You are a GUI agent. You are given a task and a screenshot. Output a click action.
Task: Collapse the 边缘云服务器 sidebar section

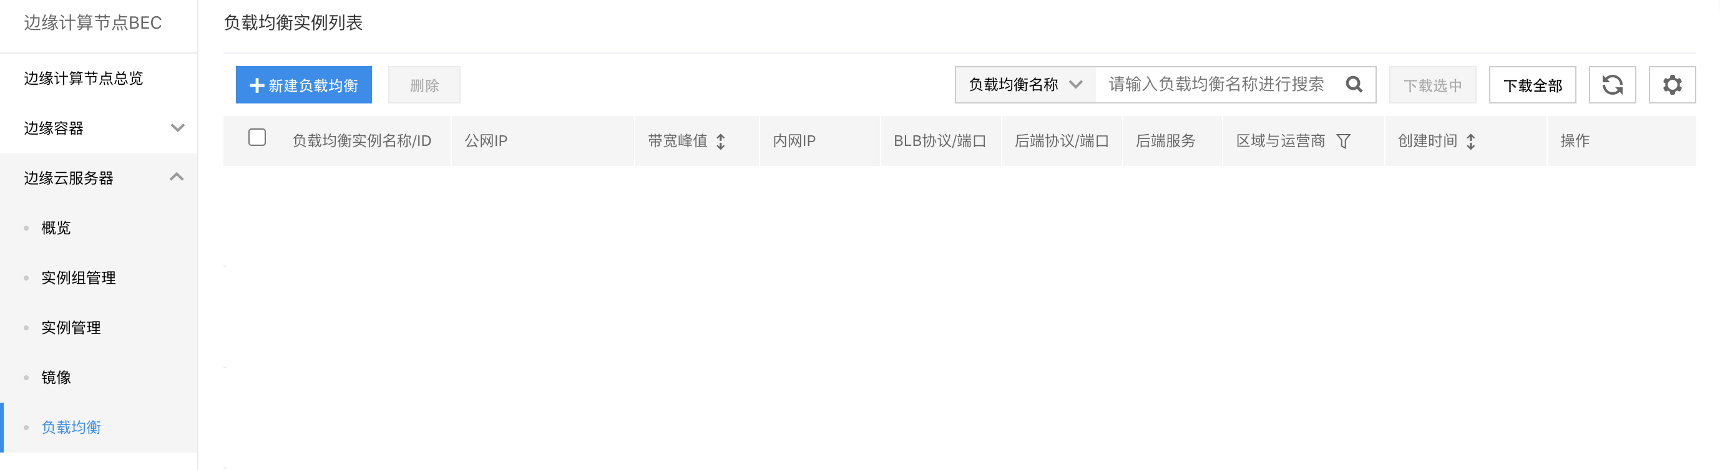[99, 178]
